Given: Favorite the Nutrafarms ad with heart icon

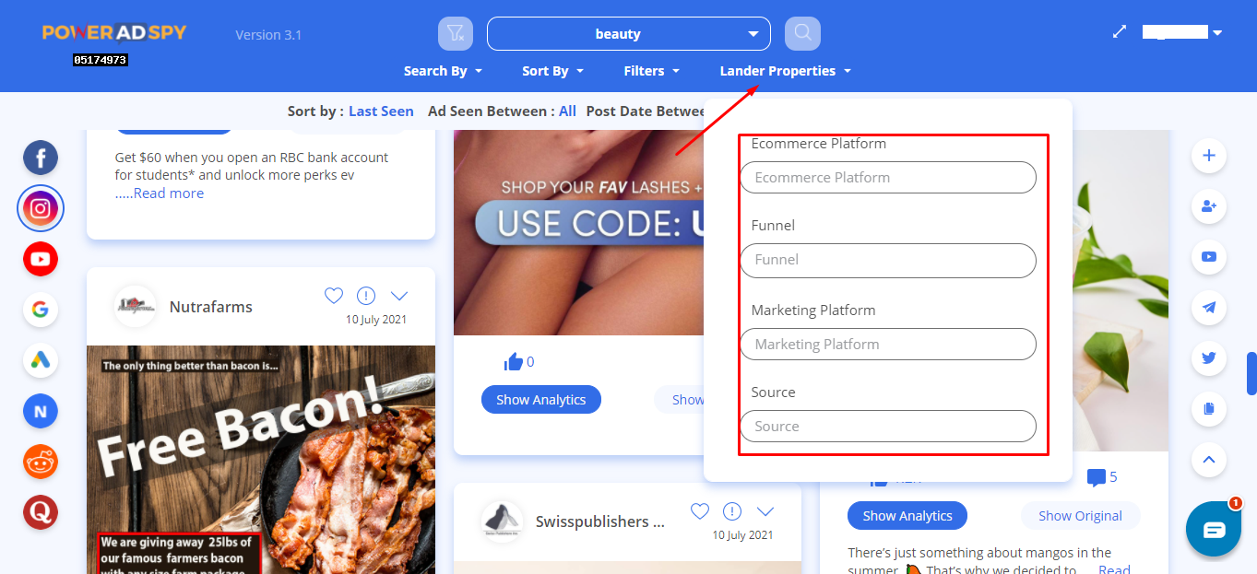Looking at the screenshot, I should pos(334,296).
